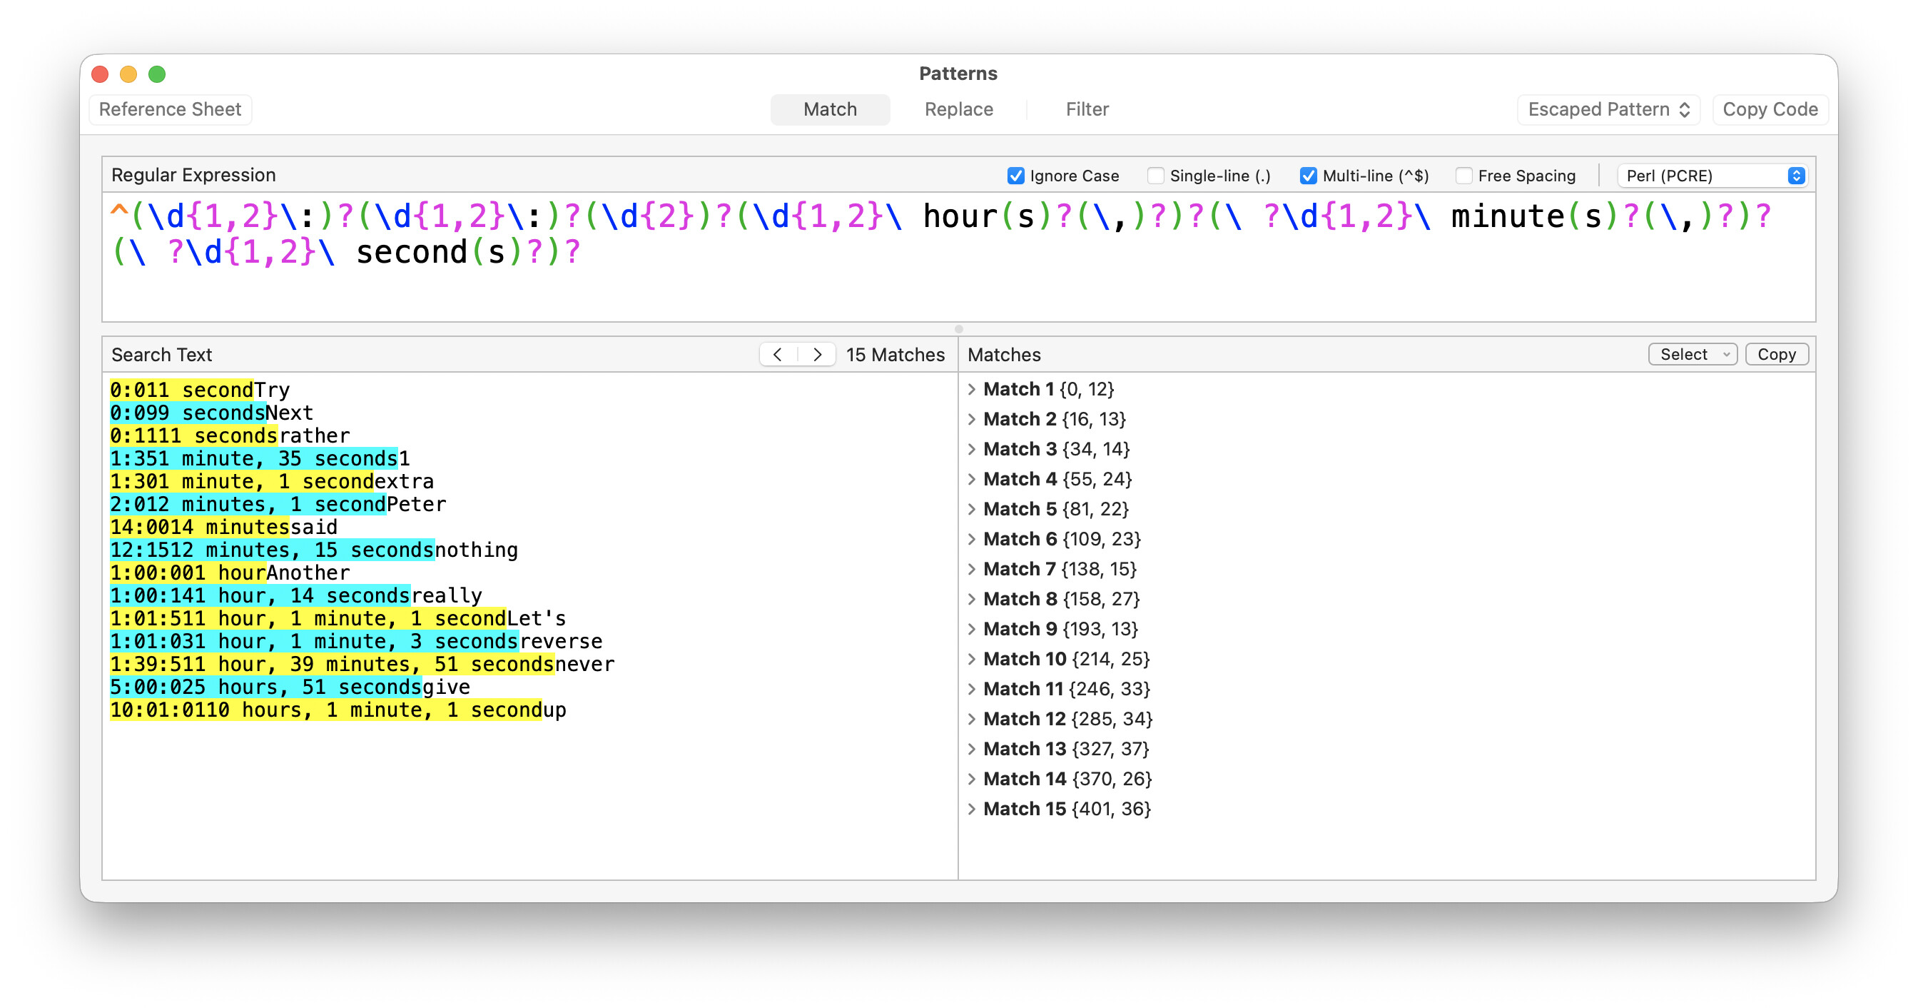Switch to the Replace tab
The width and height of the screenshot is (1918, 1008).
[x=958, y=109]
